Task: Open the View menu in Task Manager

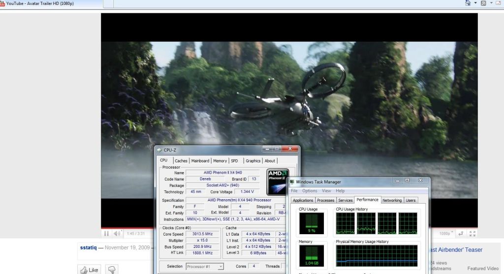Action: pyautogui.click(x=326, y=191)
